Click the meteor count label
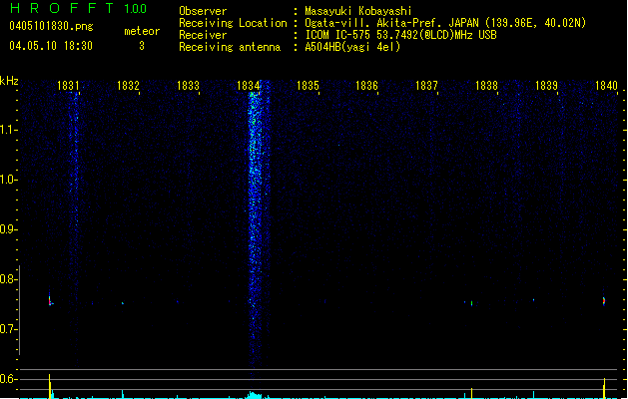The width and height of the screenshot is (628, 399). 142,31
